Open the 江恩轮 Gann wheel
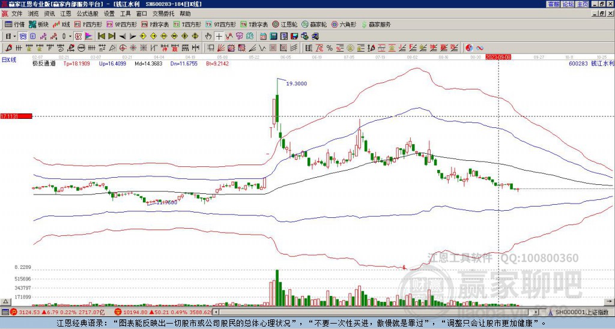The width and height of the screenshot is (615, 329). point(285,24)
